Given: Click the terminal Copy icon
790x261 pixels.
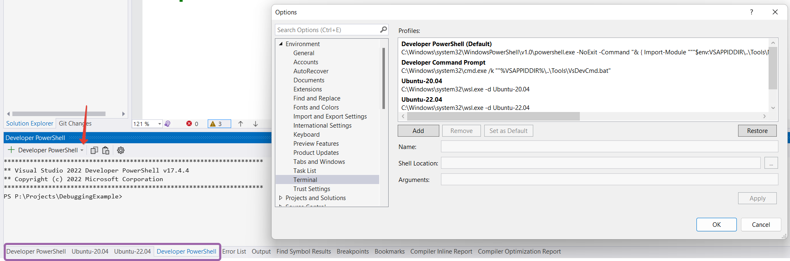Looking at the screenshot, I should (x=94, y=150).
